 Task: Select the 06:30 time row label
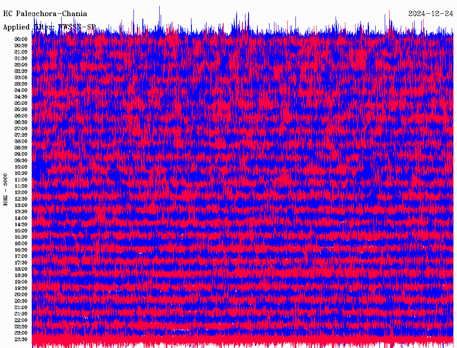coord(21,122)
